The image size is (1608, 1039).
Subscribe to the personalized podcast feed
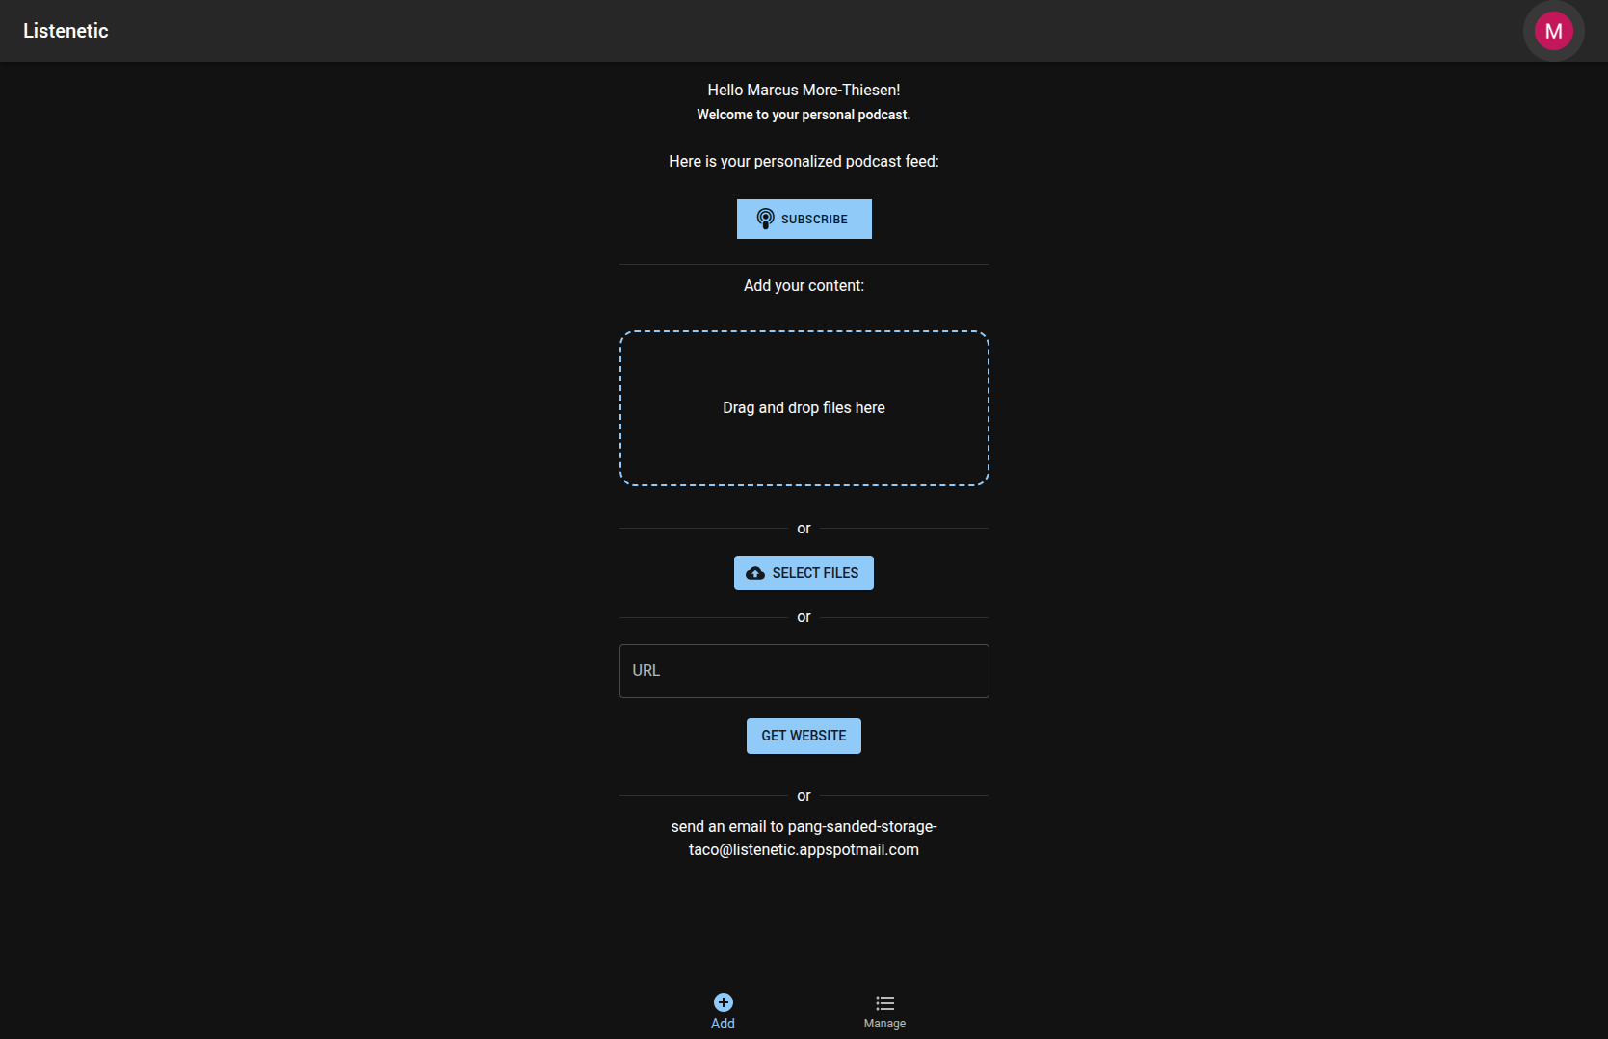click(x=804, y=219)
